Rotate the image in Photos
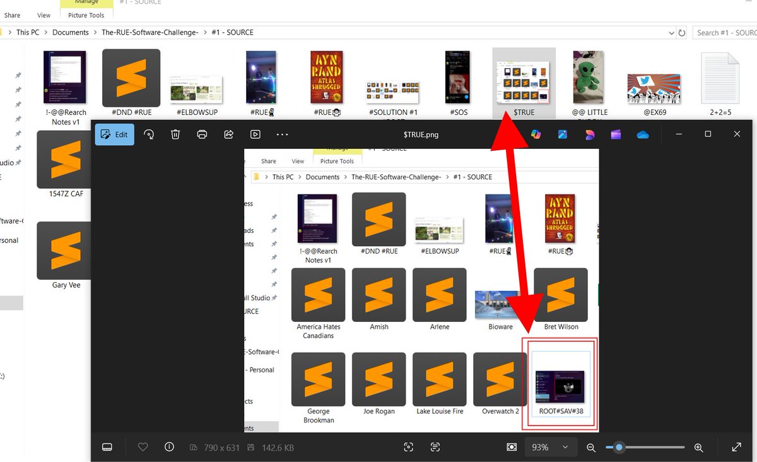This screenshot has width=757, height=462. [x=150, y=134]
